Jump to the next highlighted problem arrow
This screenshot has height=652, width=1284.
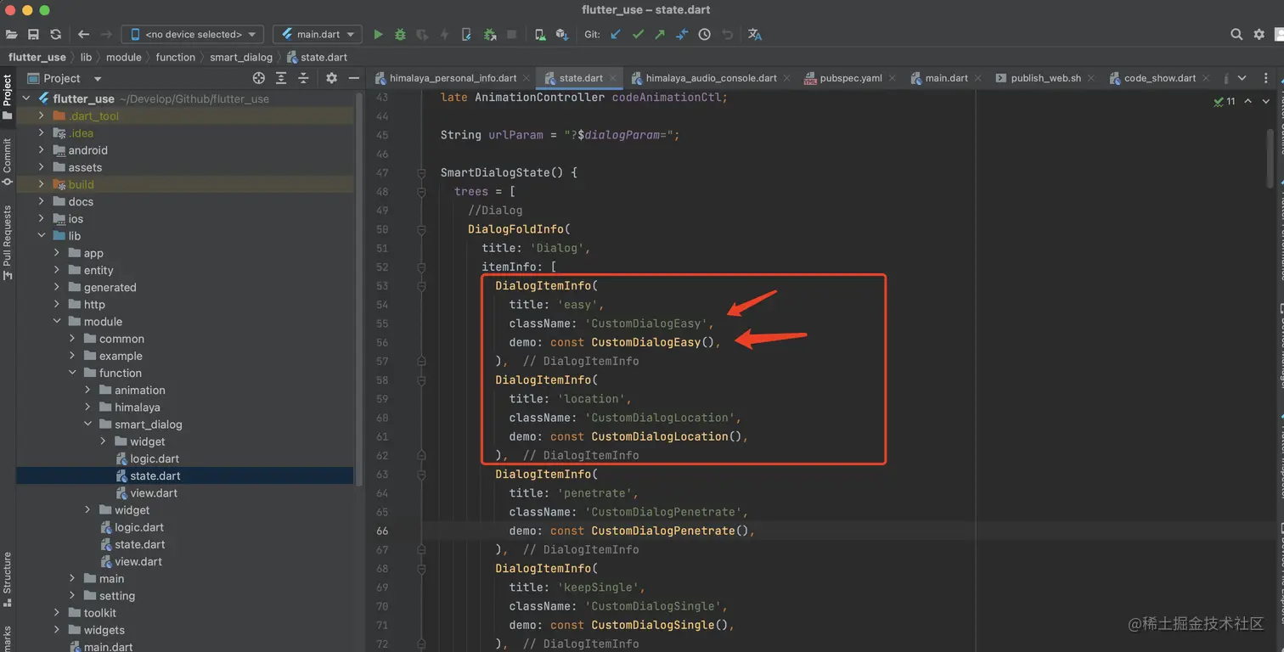tap(1268, 101)
